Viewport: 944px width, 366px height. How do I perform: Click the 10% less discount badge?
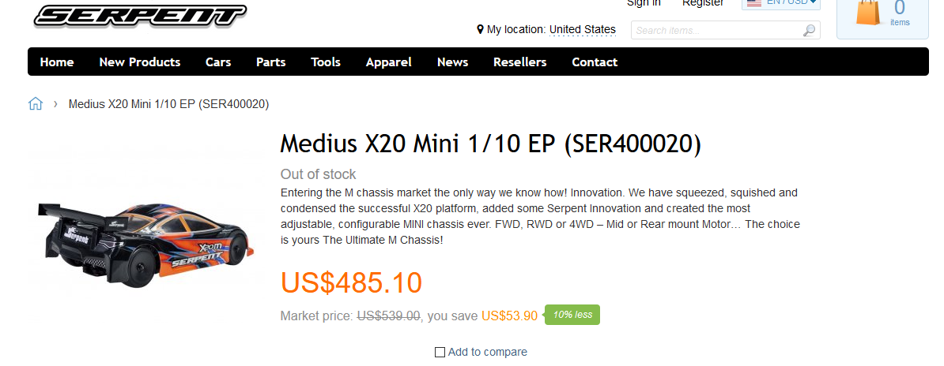[572, 314]
